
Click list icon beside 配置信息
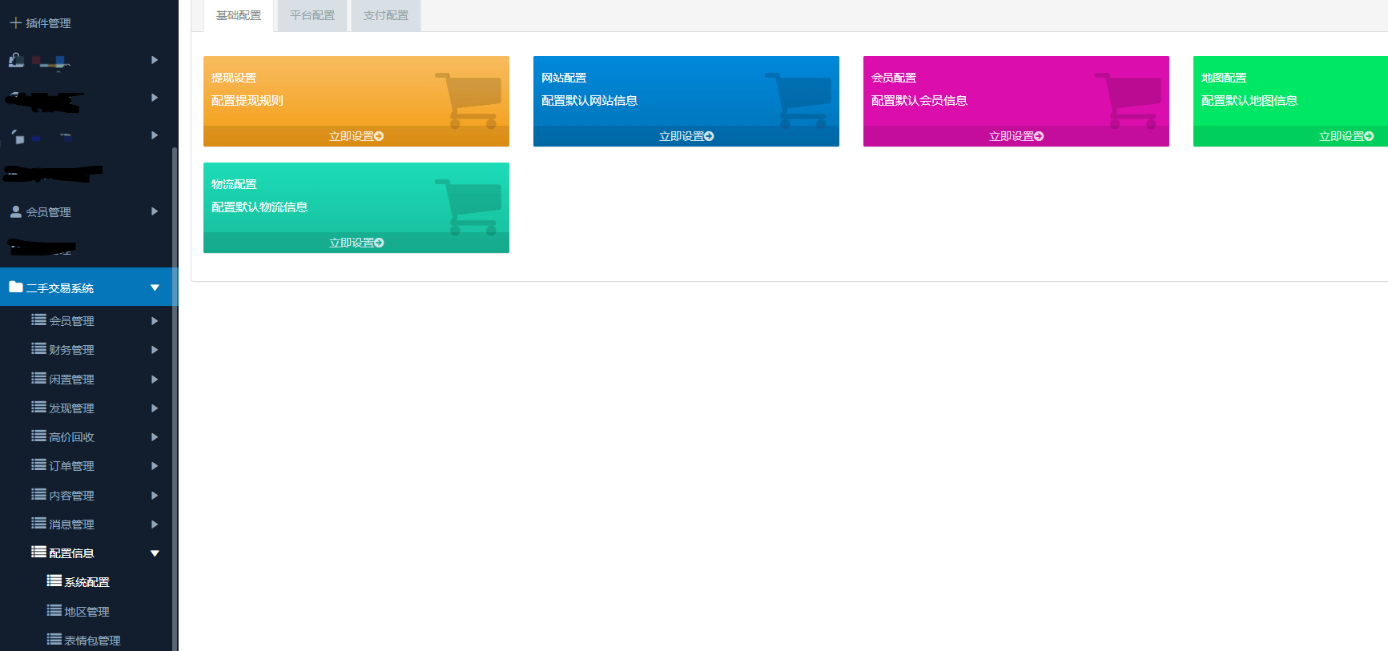38,553
